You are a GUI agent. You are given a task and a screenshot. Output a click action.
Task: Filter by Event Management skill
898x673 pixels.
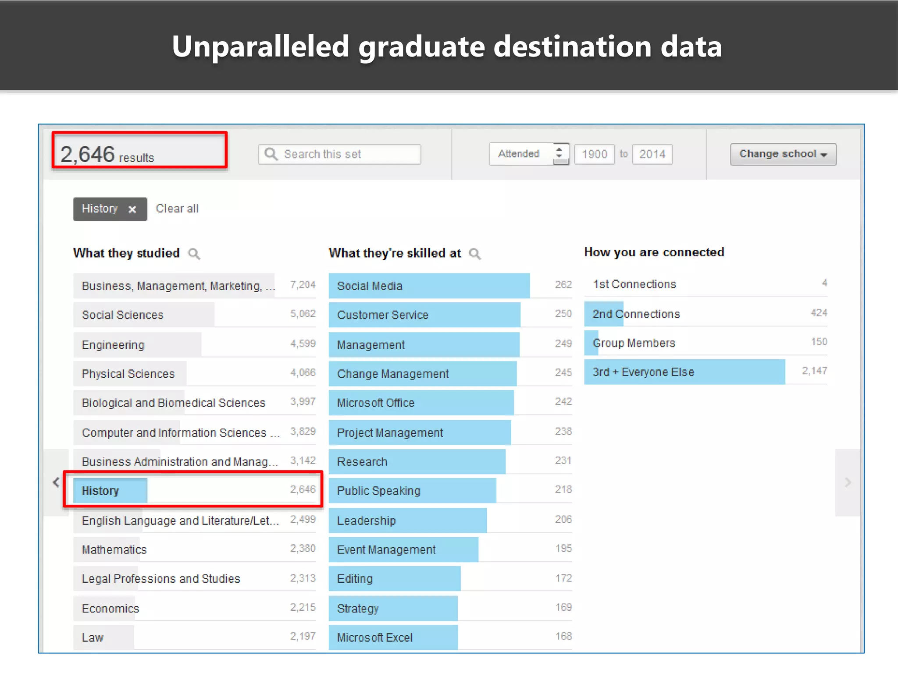(x=450, y=549)
